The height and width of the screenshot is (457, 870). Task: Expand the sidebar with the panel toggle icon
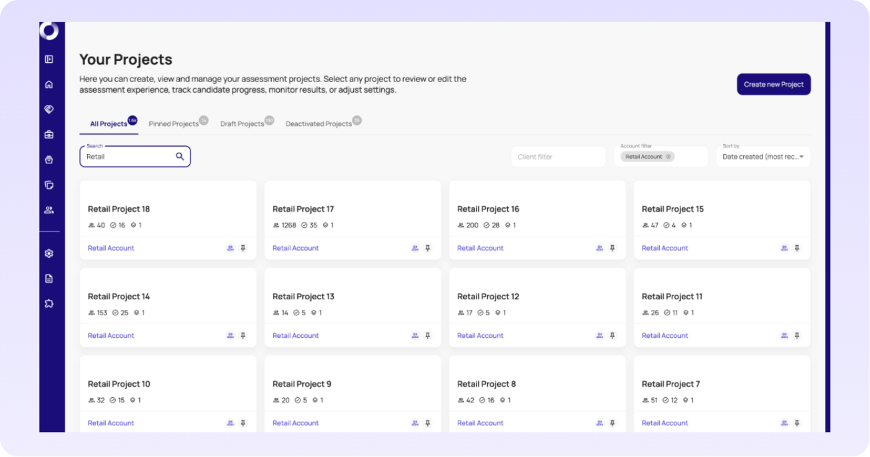tap(49, 60)
